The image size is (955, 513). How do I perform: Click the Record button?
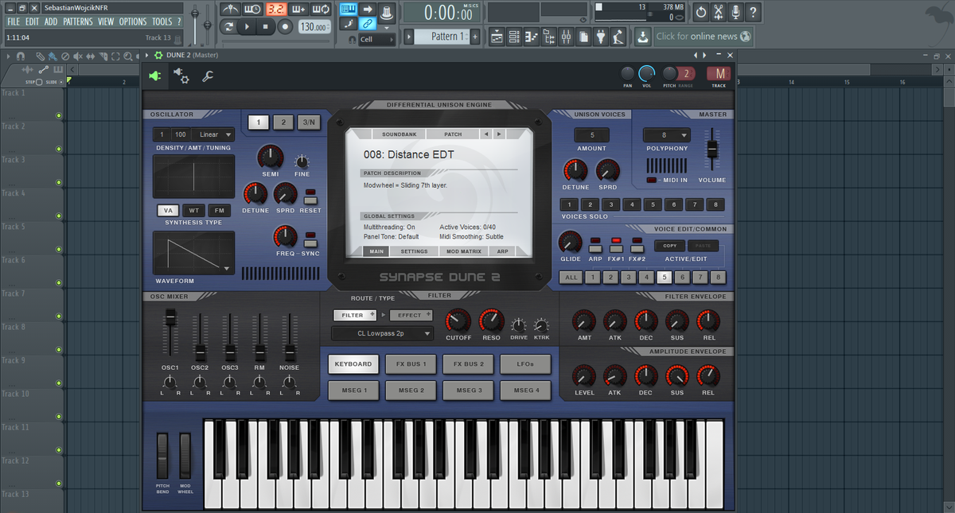point(285,26)
